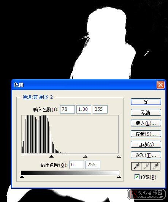
Task: Select the white point eyedropper
Action: 155,166
